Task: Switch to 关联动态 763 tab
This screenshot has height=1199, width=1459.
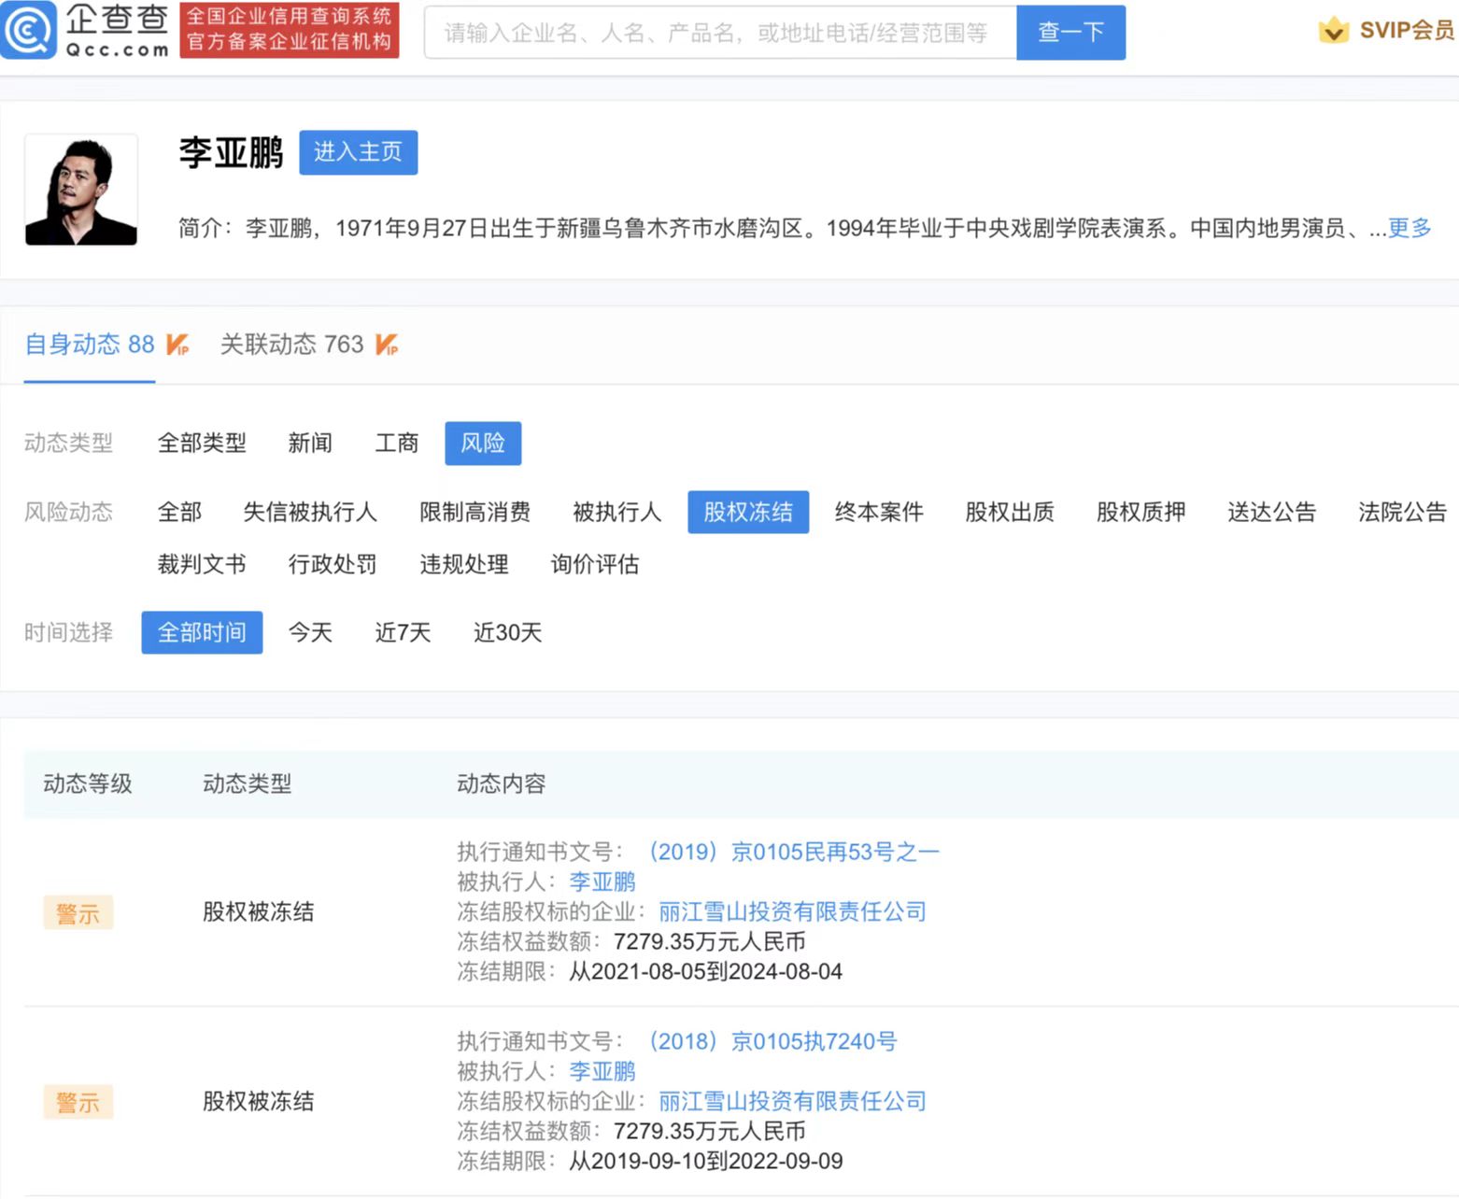Action: tap(291, 345)
